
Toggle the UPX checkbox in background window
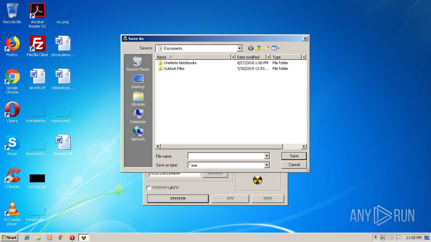click(x=149, y=188)
